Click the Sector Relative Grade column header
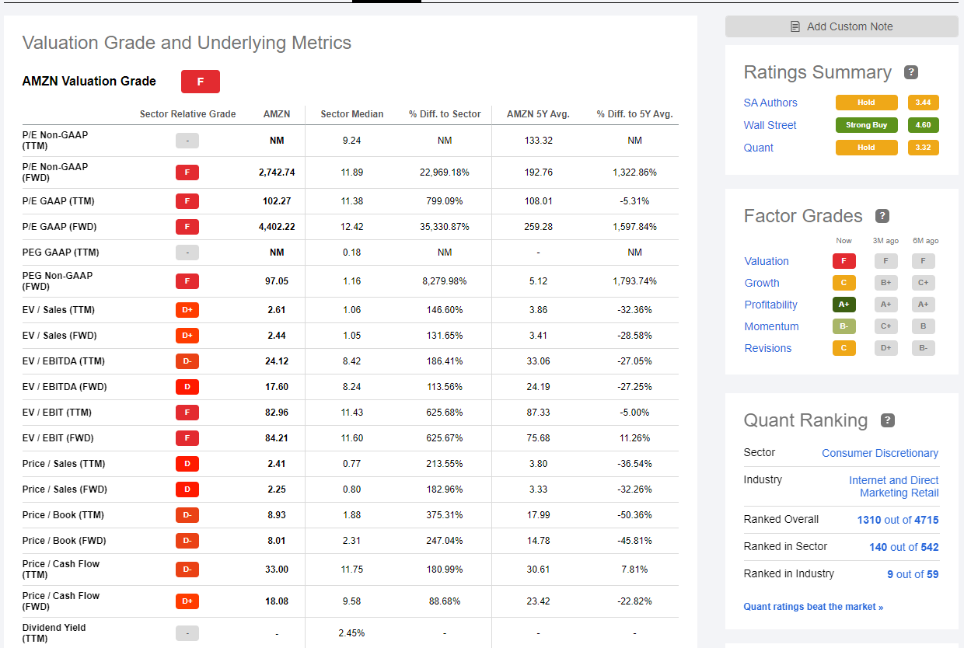964x648 pixels. pyautogui.click(x=187, y=114)
